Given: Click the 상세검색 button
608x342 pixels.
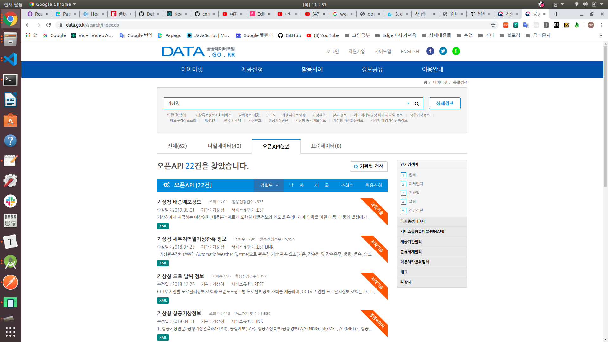Looking at the screenshot, I should coord(445,103).
